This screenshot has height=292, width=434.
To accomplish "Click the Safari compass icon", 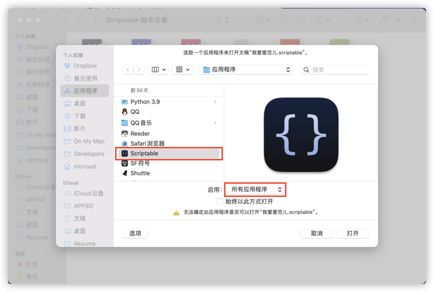I will coord(125,143).
